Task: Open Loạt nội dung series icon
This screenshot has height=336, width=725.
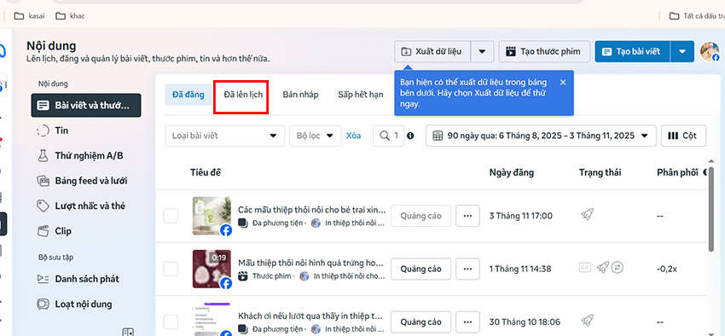Action: pos(43,304)
